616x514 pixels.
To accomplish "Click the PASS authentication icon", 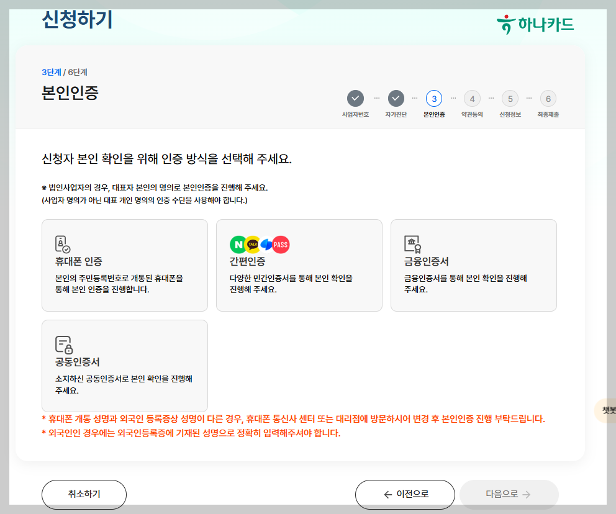I will (x=281, y=245).
